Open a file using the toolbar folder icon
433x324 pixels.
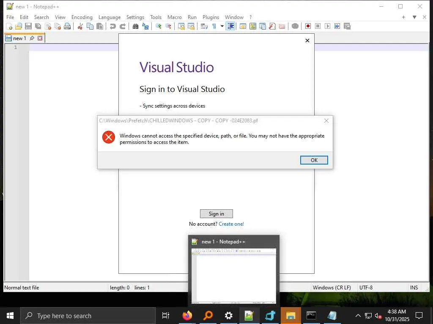click(x=19, y=26)
